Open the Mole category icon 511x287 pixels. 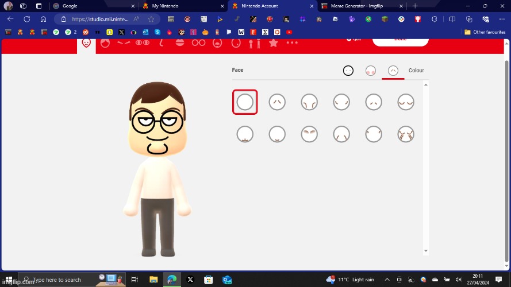[236, 43]
